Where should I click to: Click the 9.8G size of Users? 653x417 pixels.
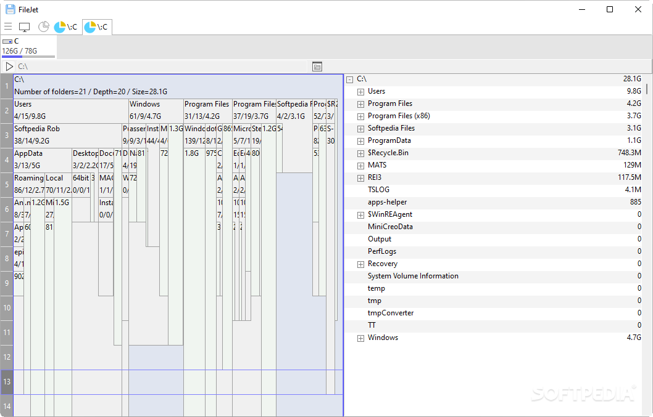click(634, 91)
